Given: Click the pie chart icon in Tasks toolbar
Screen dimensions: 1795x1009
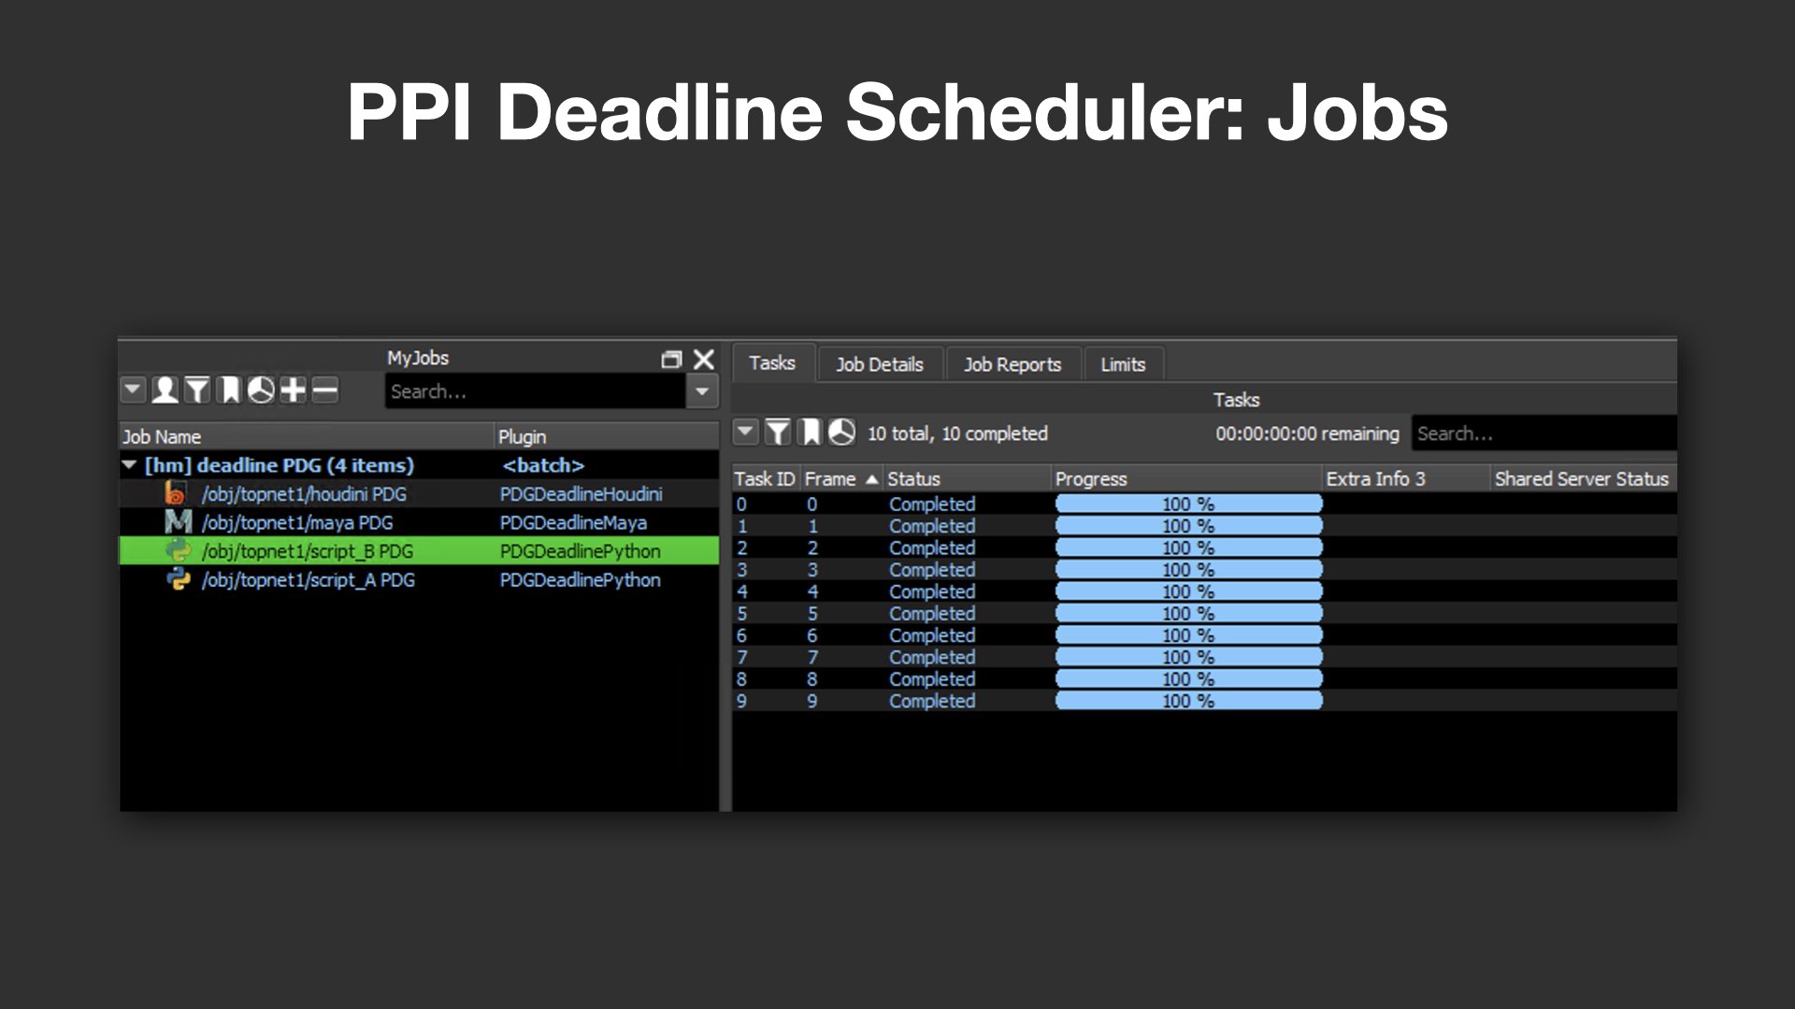Looking at the screenshot, I should click(x=841, y=432).
